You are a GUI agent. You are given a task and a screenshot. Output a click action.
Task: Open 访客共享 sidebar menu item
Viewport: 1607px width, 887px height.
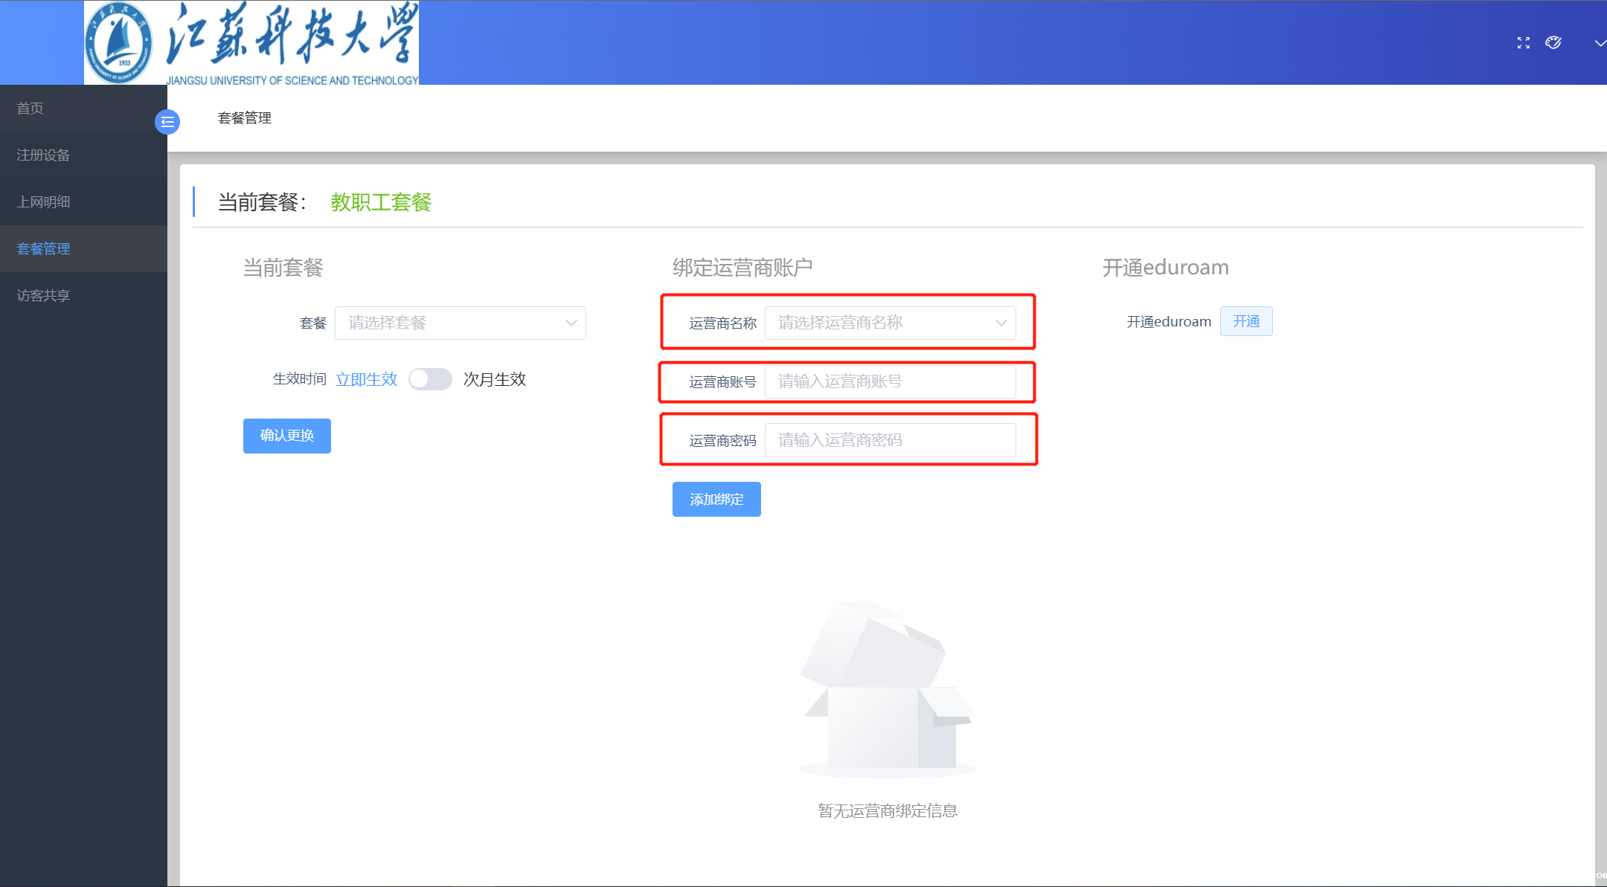click(43, 296)
